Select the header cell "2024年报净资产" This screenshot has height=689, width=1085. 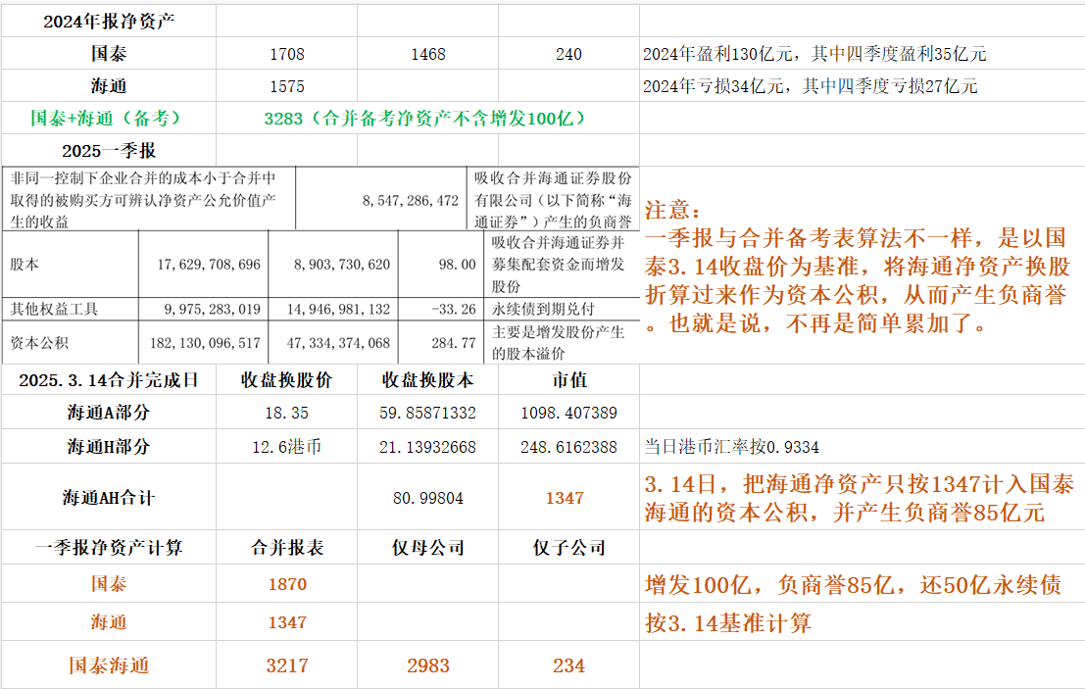pos(109,22)
